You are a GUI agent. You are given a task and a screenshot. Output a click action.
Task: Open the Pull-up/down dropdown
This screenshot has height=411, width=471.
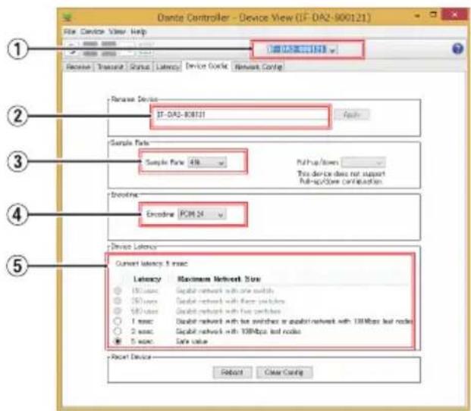(x=363, y=163)
